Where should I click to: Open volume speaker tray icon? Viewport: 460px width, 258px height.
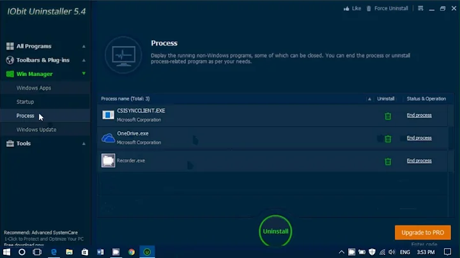click(392, 252)
